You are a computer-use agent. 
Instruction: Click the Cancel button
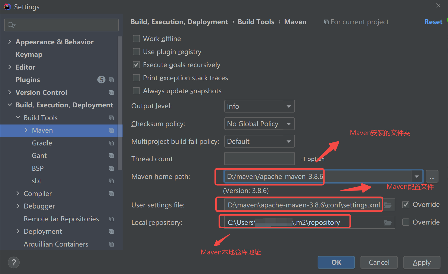379,262
